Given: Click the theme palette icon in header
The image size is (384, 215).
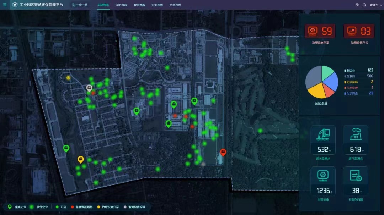Looking at the screenshot, I should pos(357,5).
